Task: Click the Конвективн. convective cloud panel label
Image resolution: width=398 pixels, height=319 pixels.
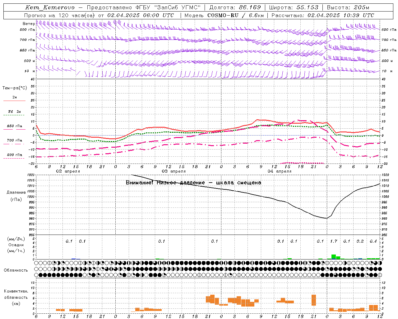Action: 16,291
